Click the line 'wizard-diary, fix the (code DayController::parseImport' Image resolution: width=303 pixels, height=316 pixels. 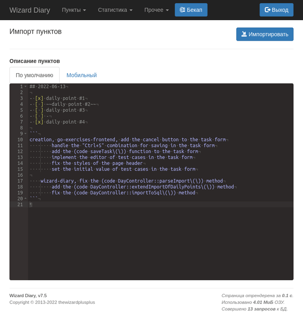click(x=132, y=181)
